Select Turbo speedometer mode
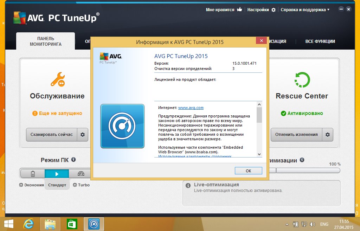Screen dimensions: 360x231 tap(81, 174)
